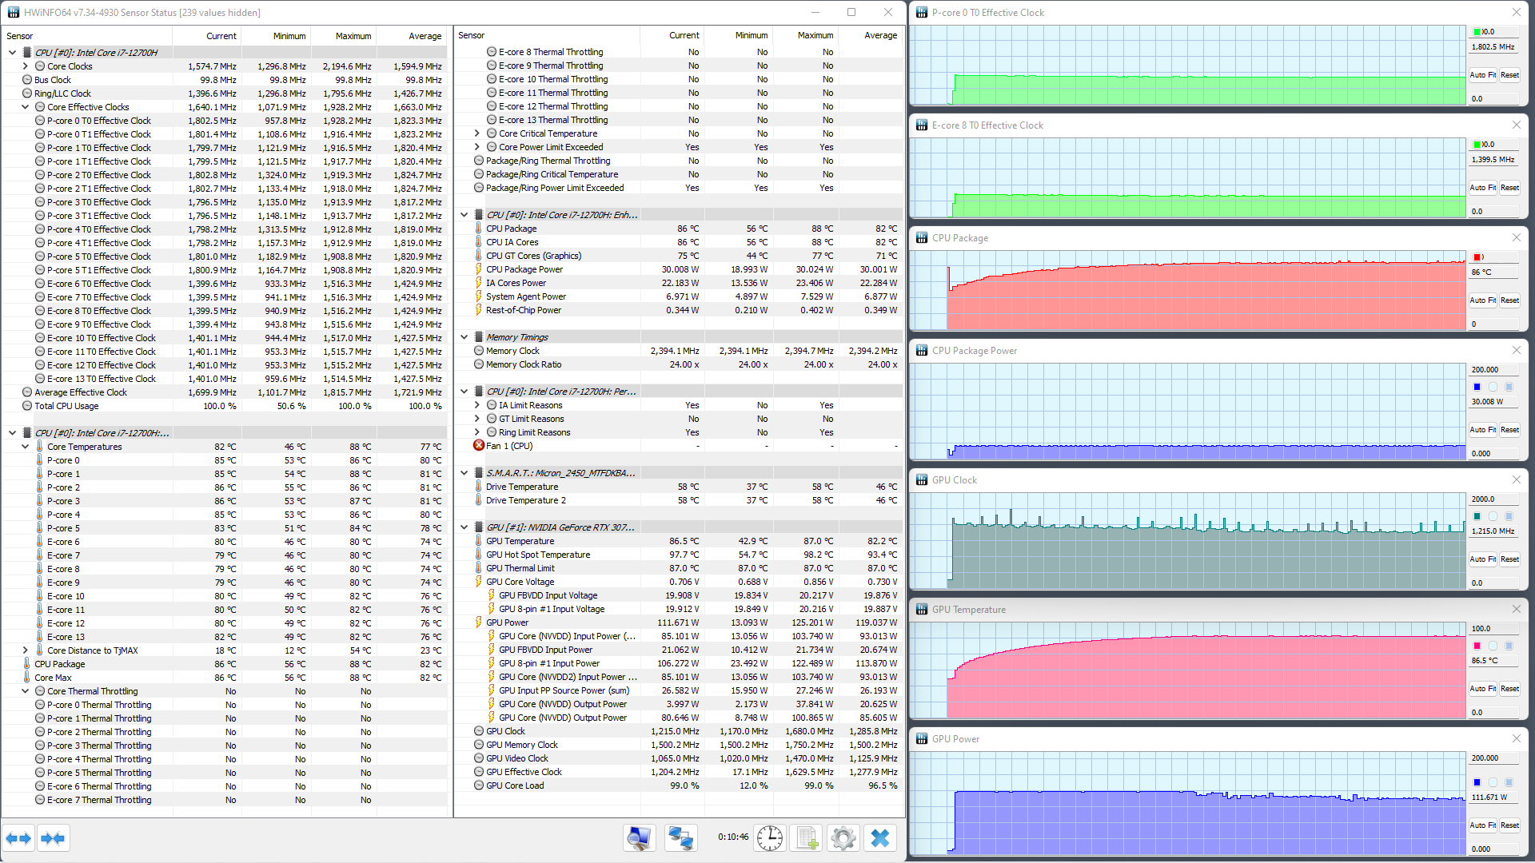This screenshot has width=1535, height=863.
Task: Click the blue color swatch in CPU Package Power
Action: point(1477,387)
